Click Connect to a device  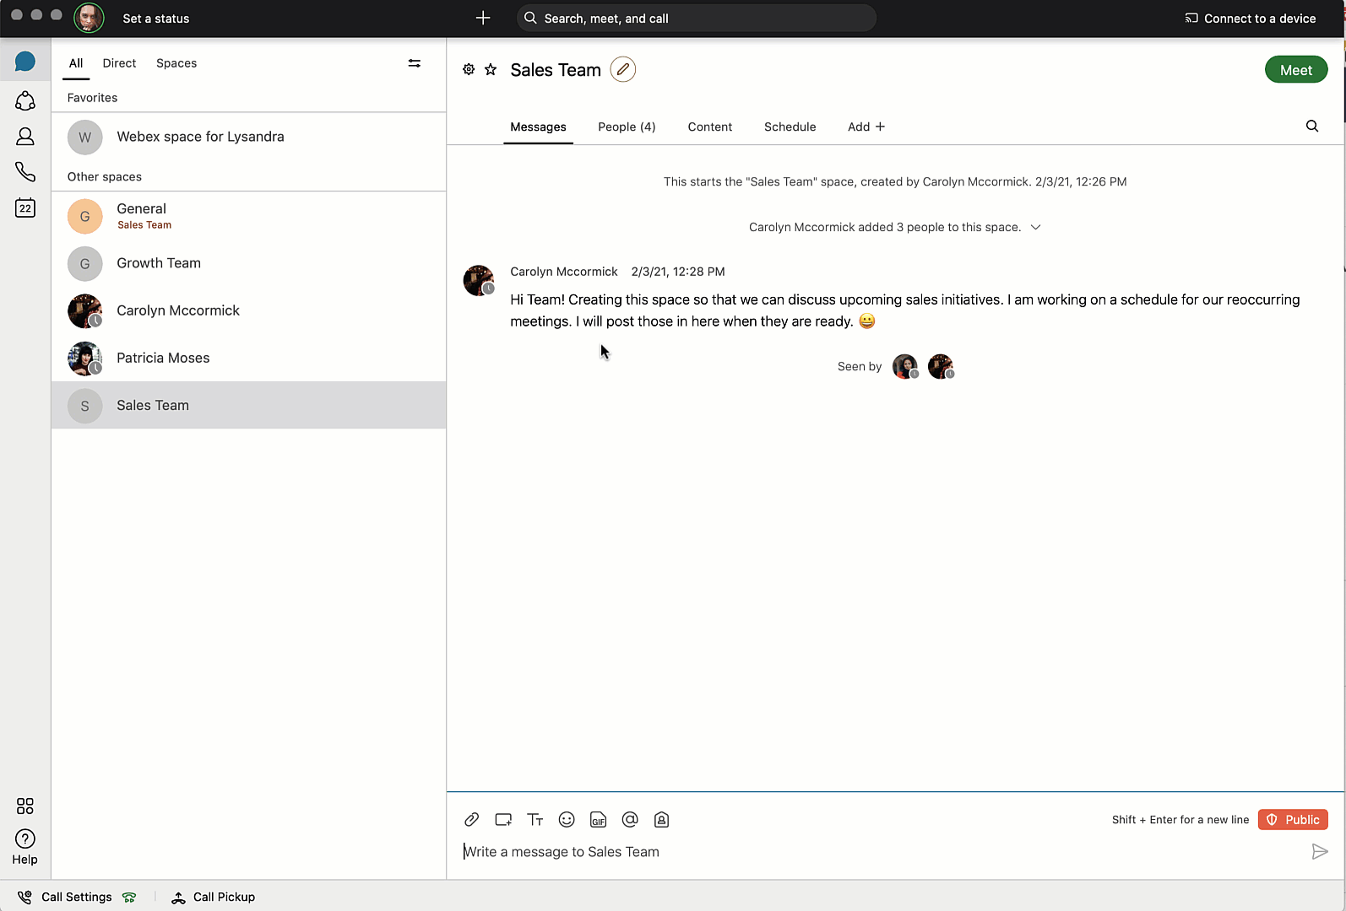pyautogui.click(x=1251, y=19)
